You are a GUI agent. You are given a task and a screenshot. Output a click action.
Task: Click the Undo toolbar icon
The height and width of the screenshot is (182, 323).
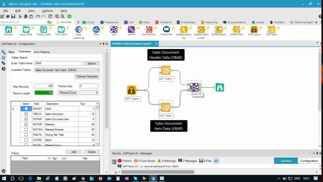click(38, 16)
